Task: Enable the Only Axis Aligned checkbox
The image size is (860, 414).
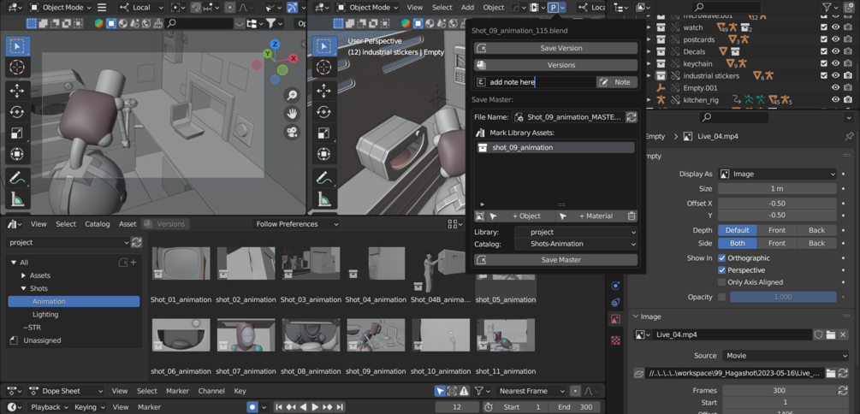Action: [x=721, y=282]
